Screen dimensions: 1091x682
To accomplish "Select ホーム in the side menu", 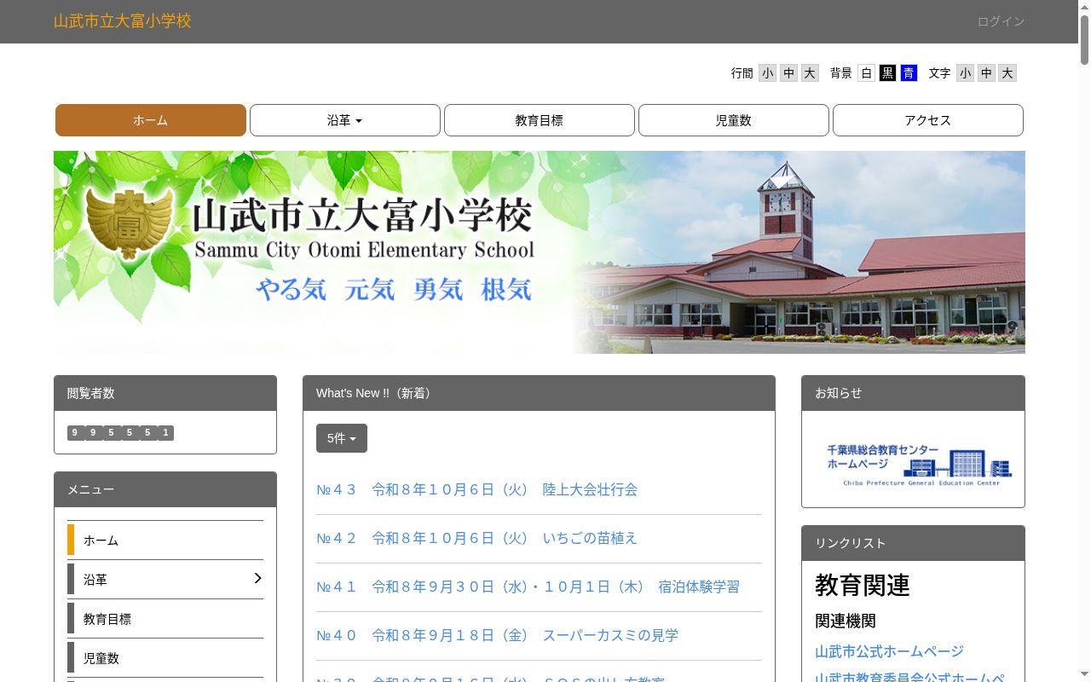I will tap(165, 540).
